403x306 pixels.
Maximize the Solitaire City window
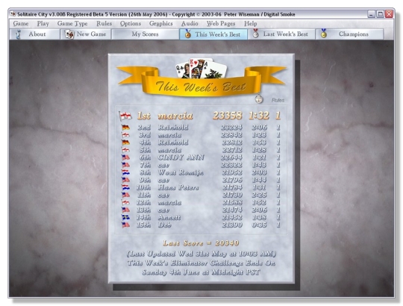(380, 14)
